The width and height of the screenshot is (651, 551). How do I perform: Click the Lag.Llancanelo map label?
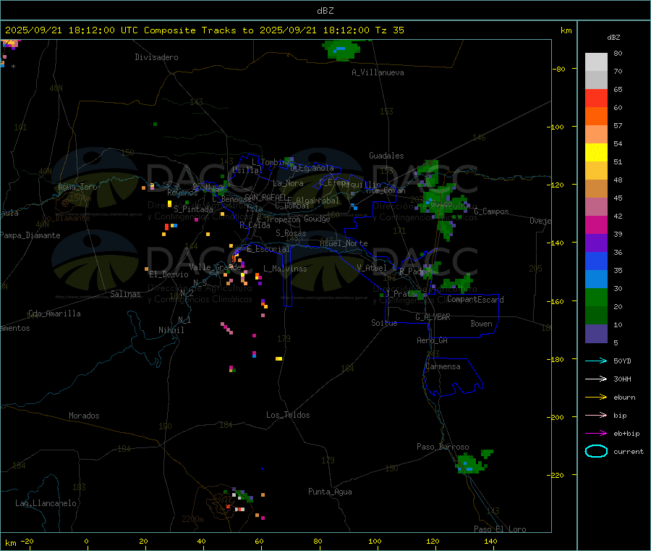[x=46, y=503]
